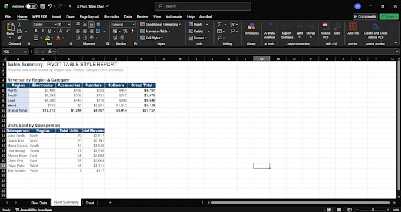Image resolution: width=401 pixels, height=212 pixels.
Task: Open the File menu
Action: (8, 16)
